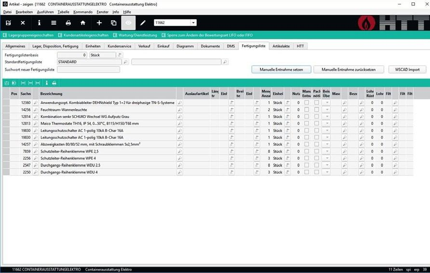Click search icon next to Sachnummer 2547
Screen dimensions: 430x273
pyautogui.click(x=35, y=165)
